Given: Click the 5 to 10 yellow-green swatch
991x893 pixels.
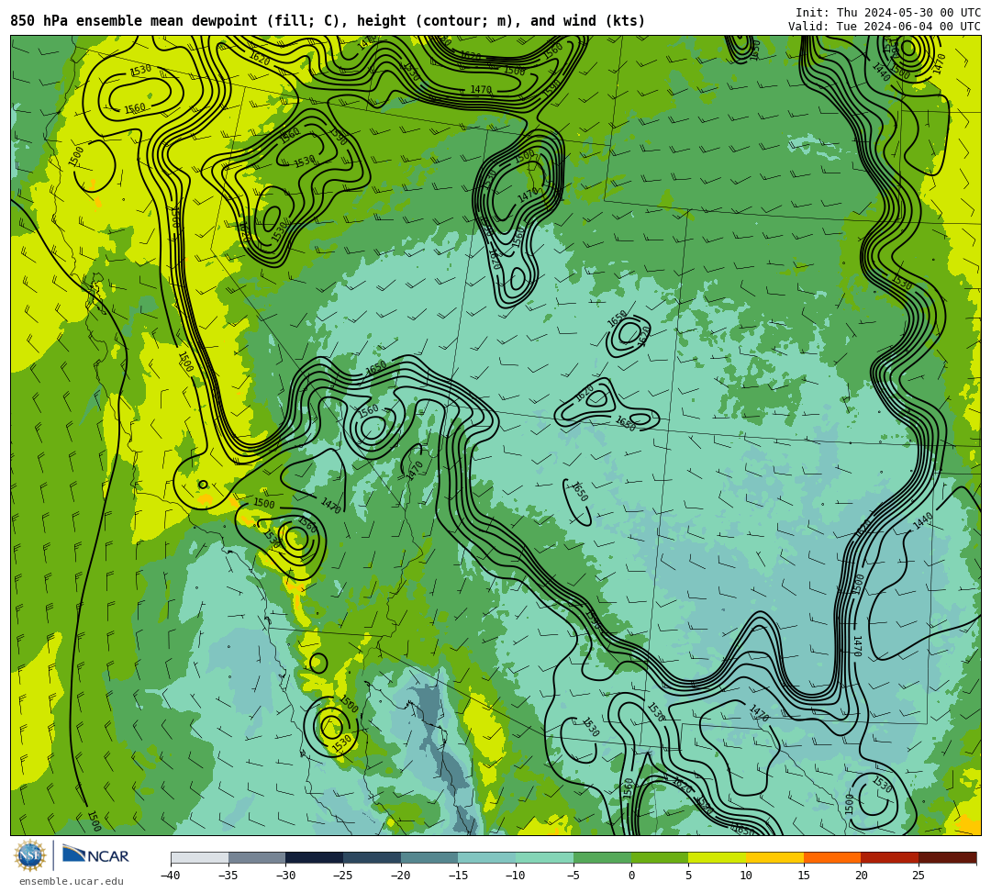Looking at the screenshot, I should (x=718, y=857).
